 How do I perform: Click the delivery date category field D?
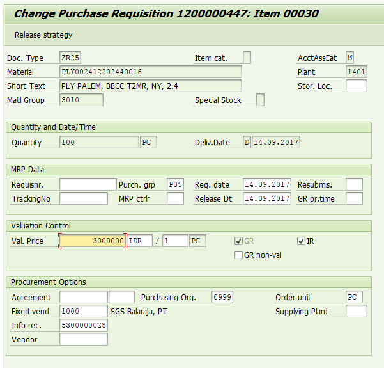point(247,142)
